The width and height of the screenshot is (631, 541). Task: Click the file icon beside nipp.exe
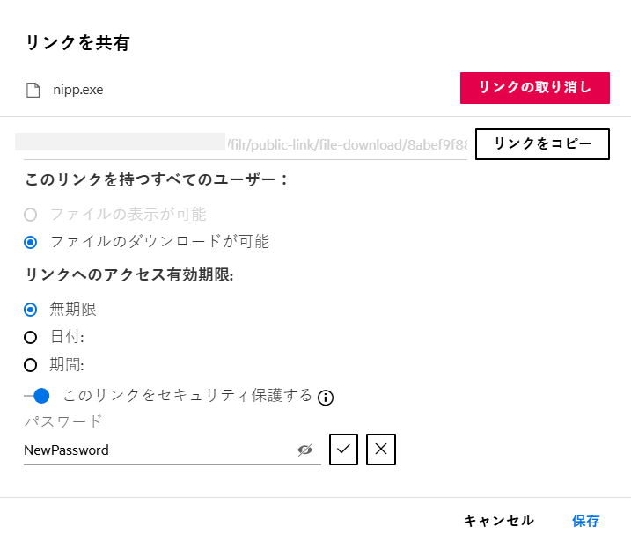click(x=33, y=90)
